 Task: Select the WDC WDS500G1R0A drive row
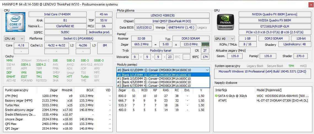263,96
